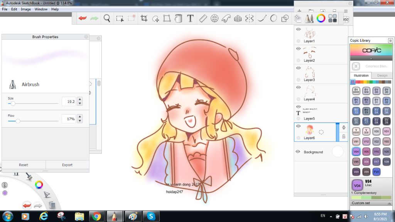Decrease brush Size with down arrow

pyautogui.click(x=80, y=103)
